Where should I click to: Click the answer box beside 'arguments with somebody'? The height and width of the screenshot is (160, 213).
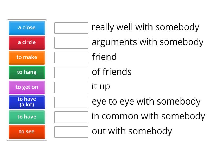pos(71,43)
